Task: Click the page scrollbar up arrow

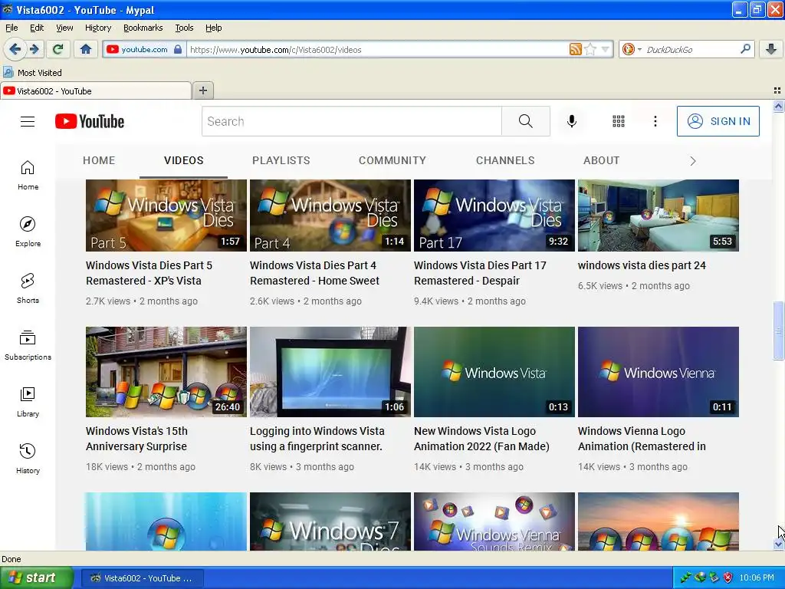Action: click(778, 106)
